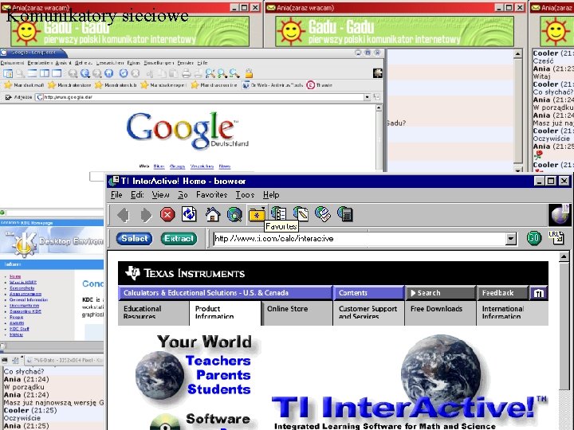This screenshot has width=574, height=430.
Task: Go back in TI InterActive browser
Action: [x=124, y=215]
